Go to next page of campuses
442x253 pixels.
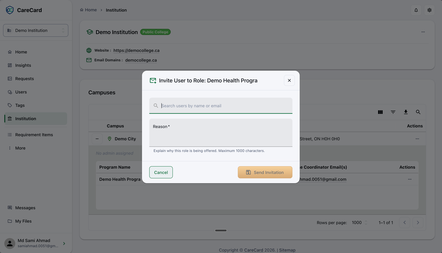point(418,223)
